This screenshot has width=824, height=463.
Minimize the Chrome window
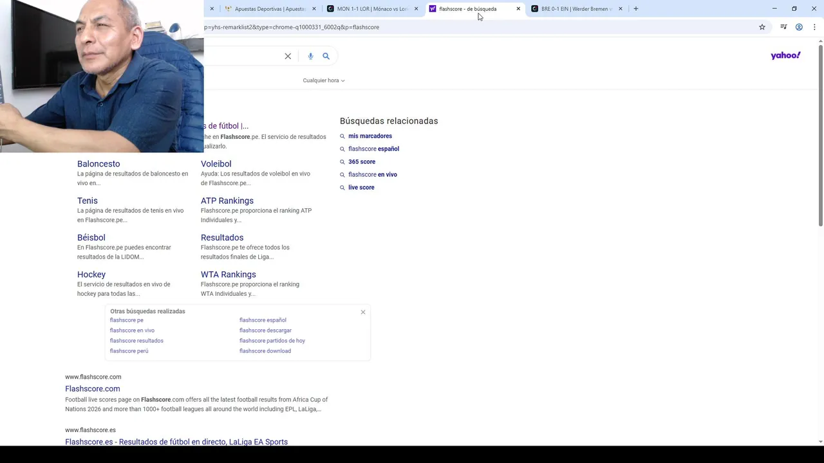click(x=774, y=9)
